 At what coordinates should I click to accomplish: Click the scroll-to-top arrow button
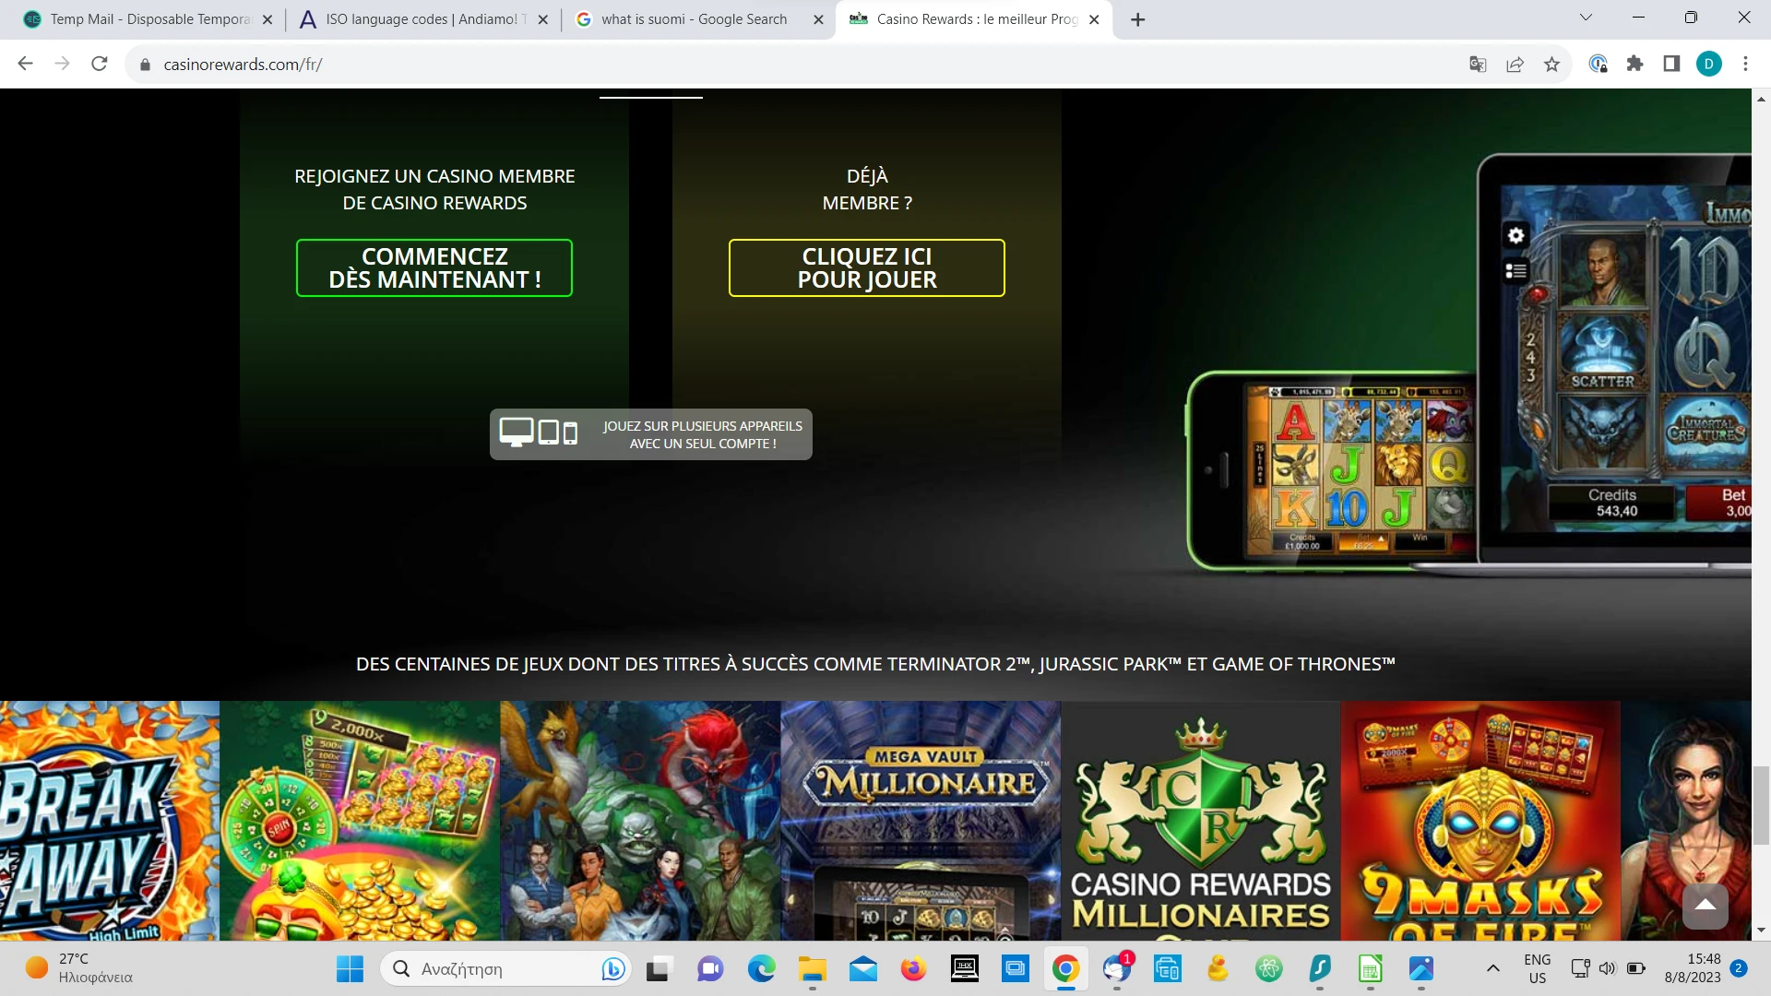[1706, 906]
